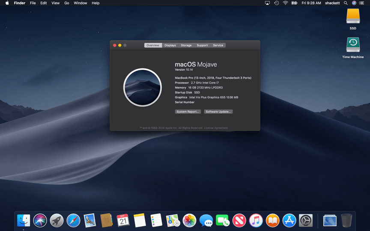Select the Overview tab
370x231 pixels.
153,45
